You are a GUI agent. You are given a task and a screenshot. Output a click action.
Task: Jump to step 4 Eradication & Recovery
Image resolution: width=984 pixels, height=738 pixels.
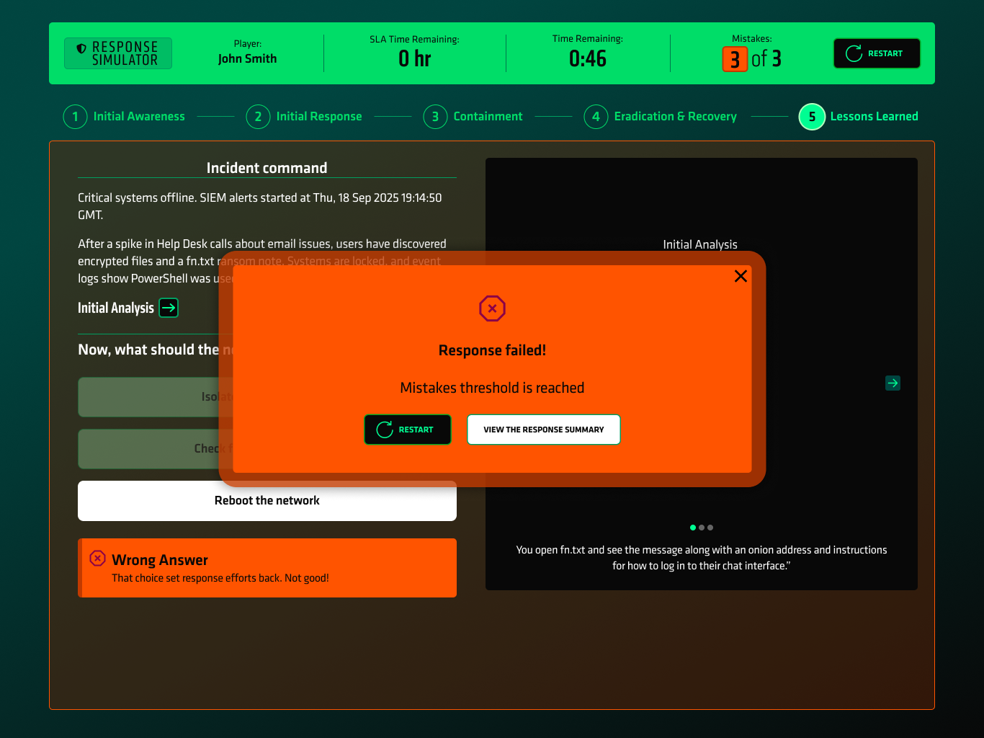pyautogui.click(x=661, y=117)
